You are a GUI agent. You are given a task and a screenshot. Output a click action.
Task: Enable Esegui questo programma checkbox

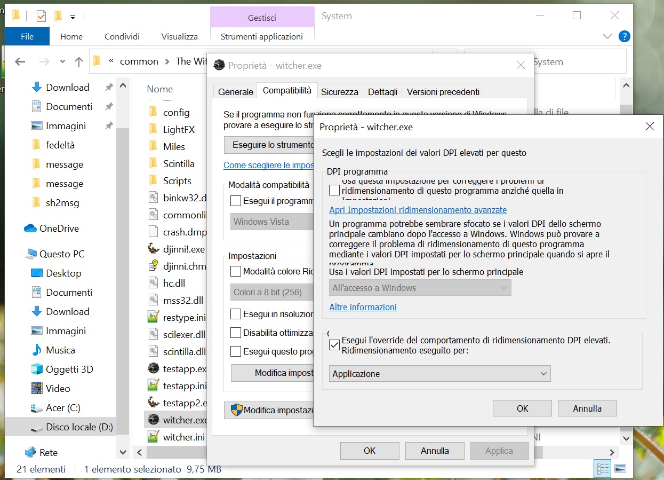point(236,351)
